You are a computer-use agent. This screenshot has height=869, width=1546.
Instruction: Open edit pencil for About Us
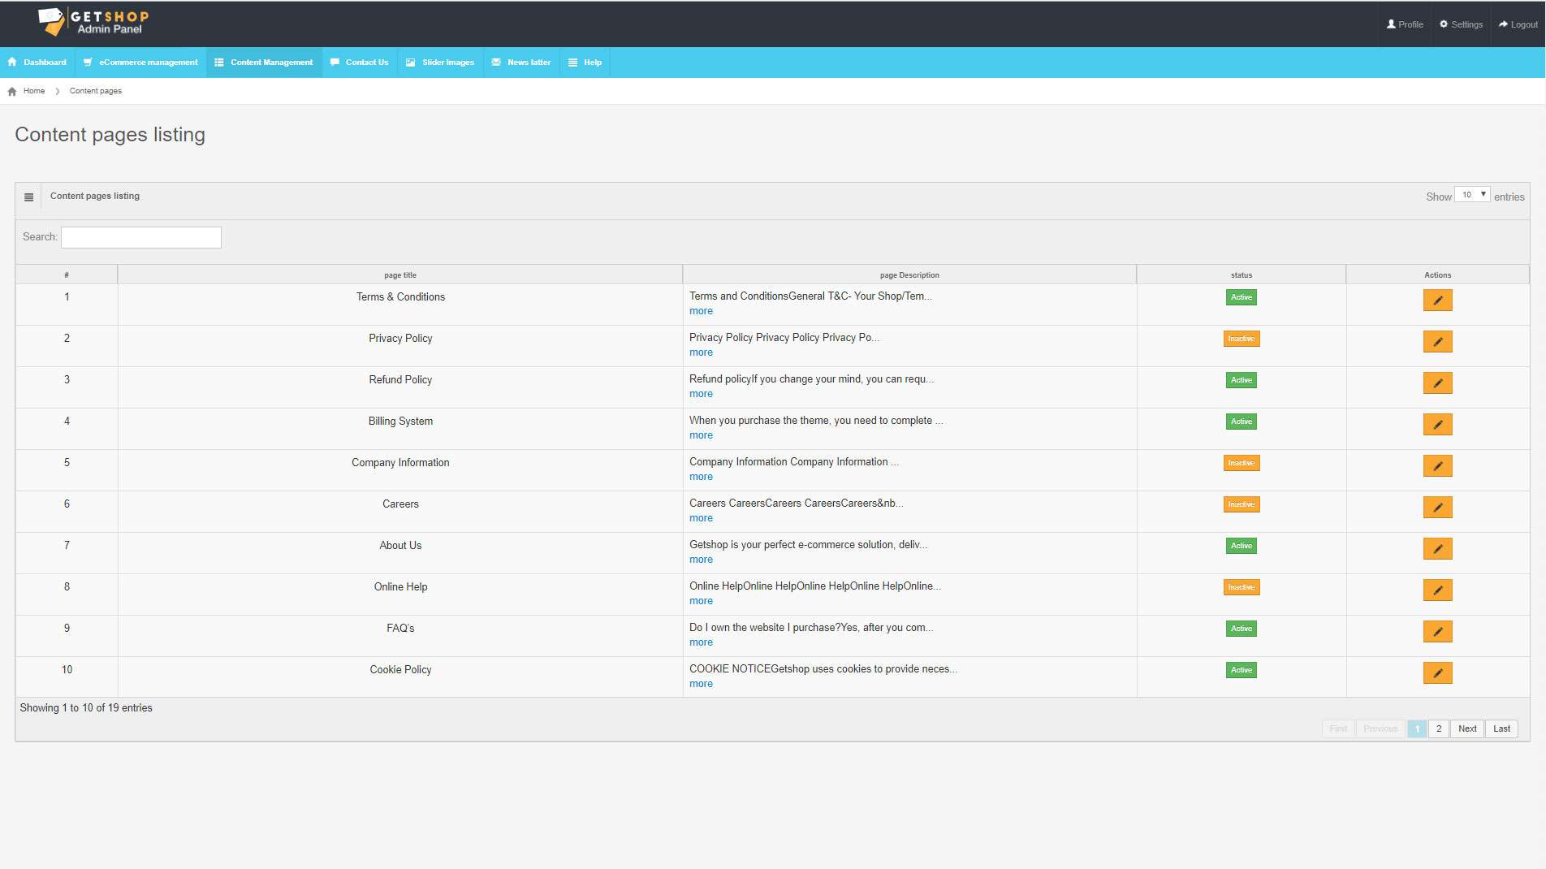1437,549
